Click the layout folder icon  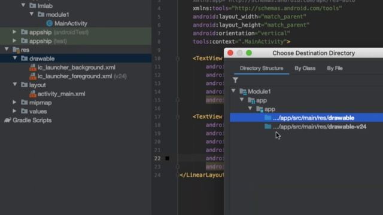click(x=25, y=85)
